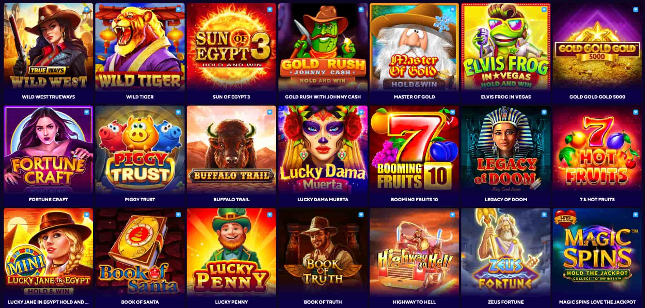Toggle favorite heart on Book of Truth
This screenshot has width=645, height=308.
pyautogui.click(x=361, y=215)
